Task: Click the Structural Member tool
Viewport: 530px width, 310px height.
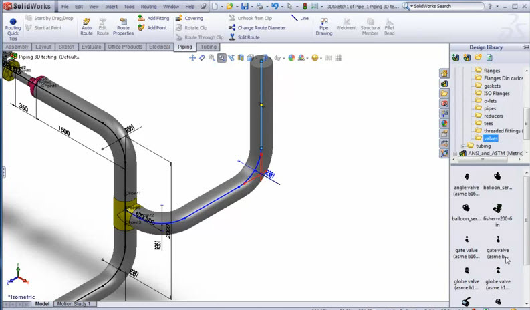Action: click(370, 27)
